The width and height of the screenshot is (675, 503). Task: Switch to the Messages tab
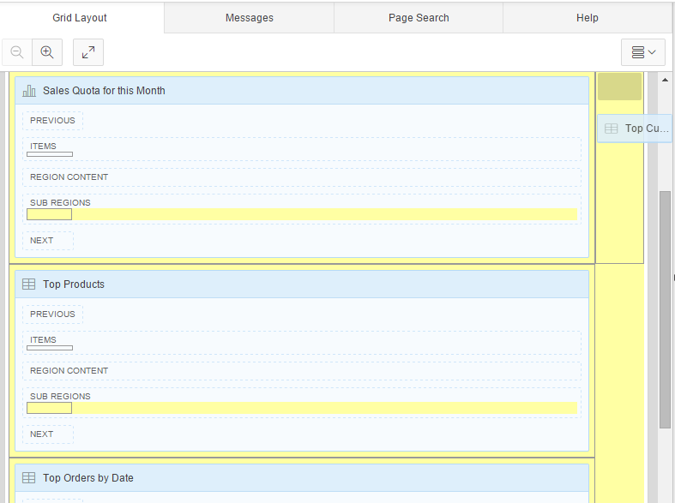tap(249, 18)
